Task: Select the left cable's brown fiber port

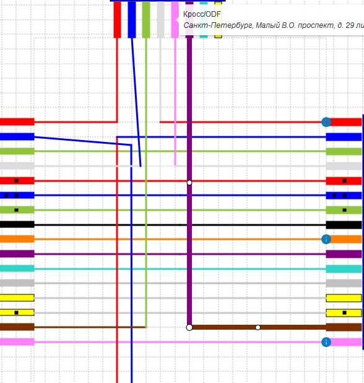Action: [x=17, y=327]
